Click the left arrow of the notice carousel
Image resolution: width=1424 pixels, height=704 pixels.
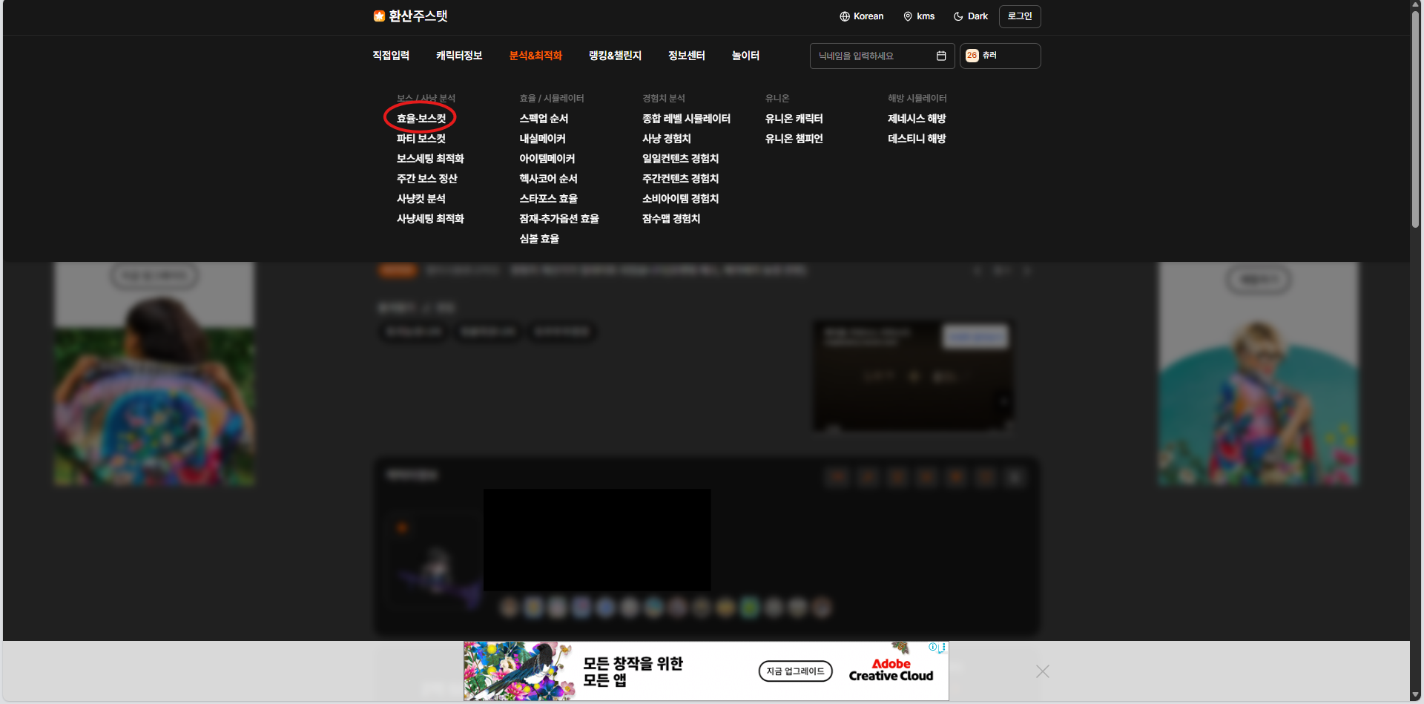click(x=977, y=271)
